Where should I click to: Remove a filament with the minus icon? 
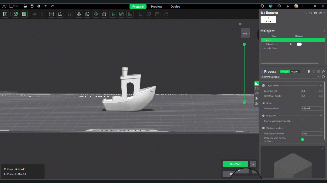tap(311, 13)
